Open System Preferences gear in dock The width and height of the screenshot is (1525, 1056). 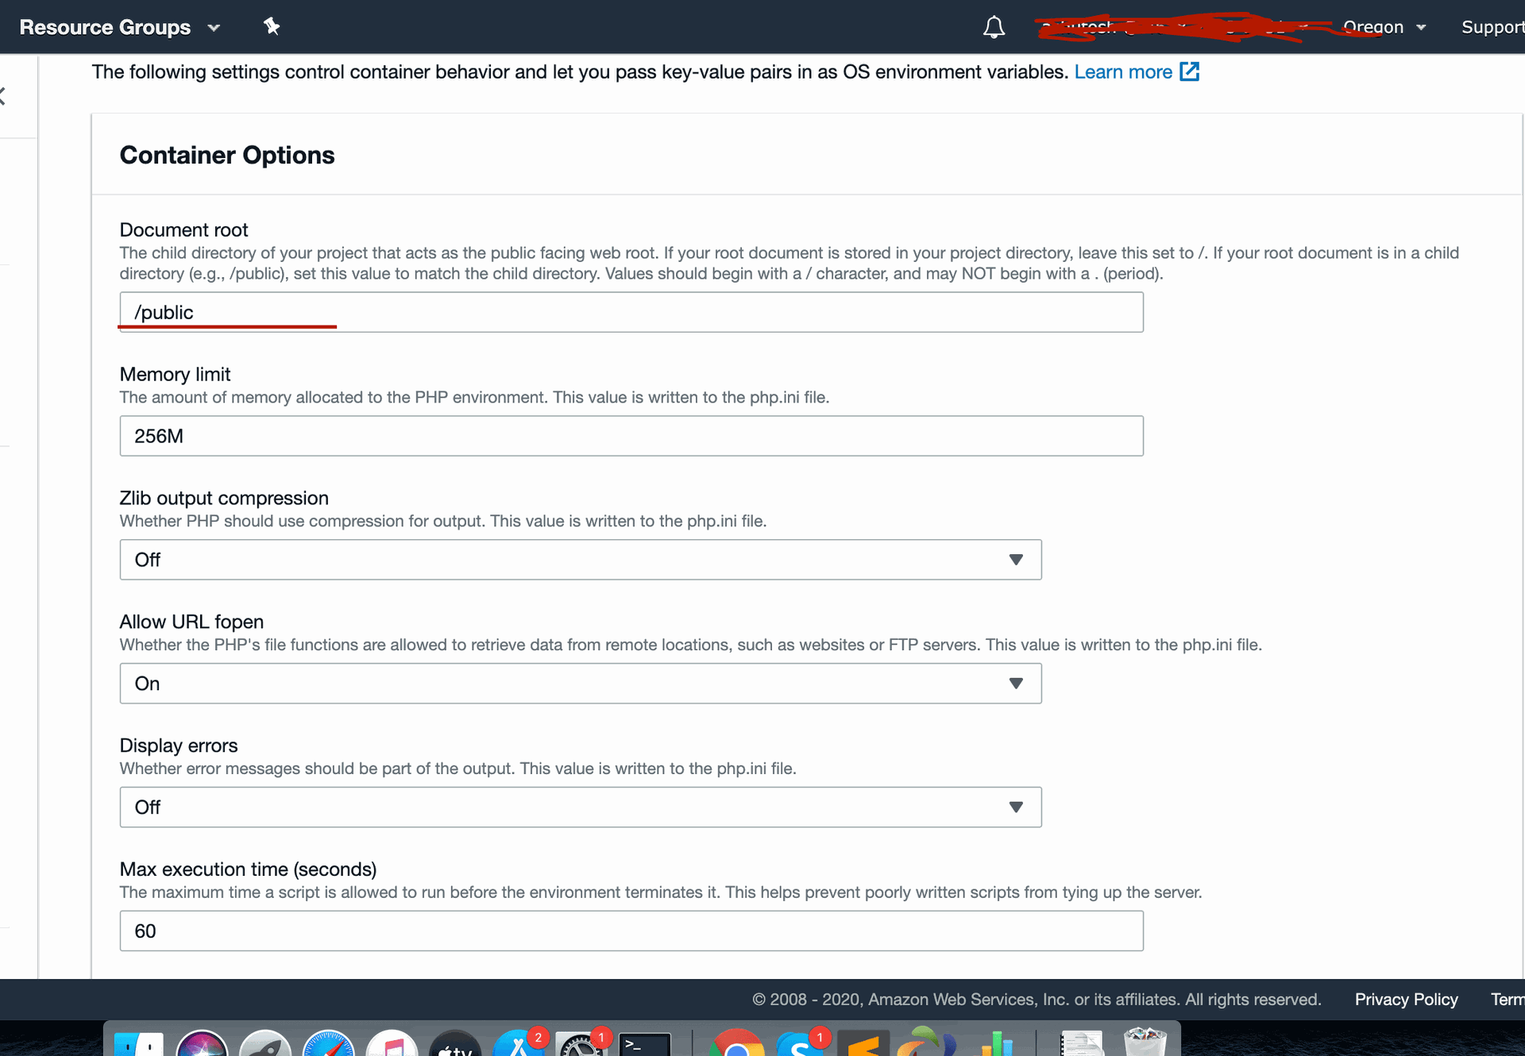coord(581,1043)
